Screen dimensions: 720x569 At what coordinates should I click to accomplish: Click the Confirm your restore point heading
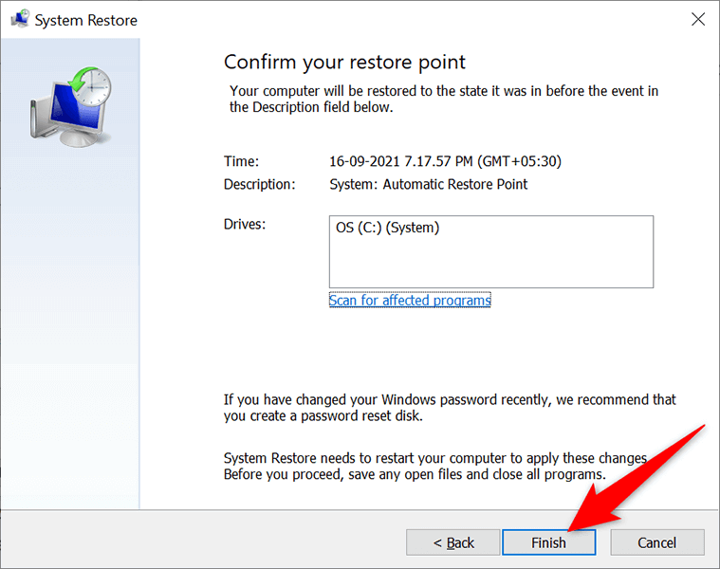(x=344, y=63)
